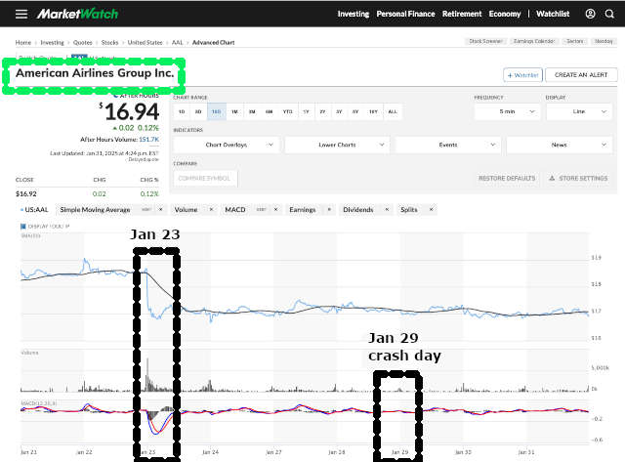Open the Nasdaq link

(604, 41)
